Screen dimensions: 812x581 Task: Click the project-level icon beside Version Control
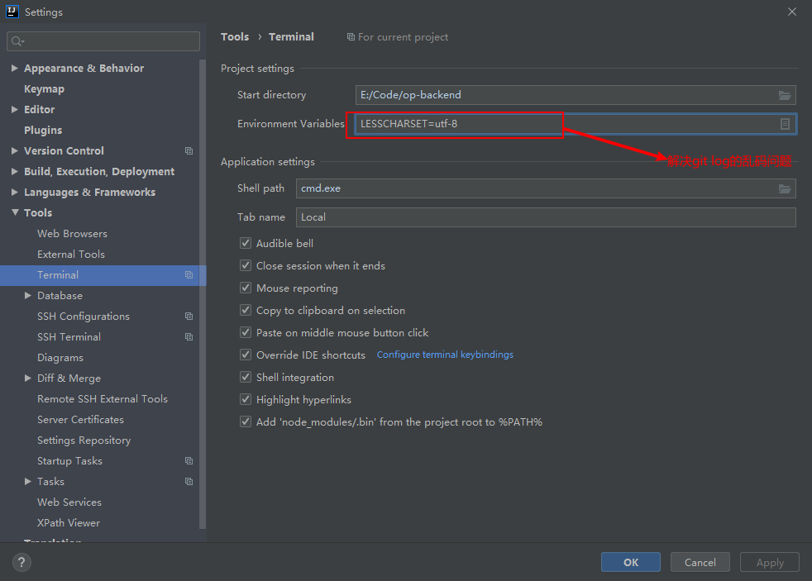pos(189,151)
